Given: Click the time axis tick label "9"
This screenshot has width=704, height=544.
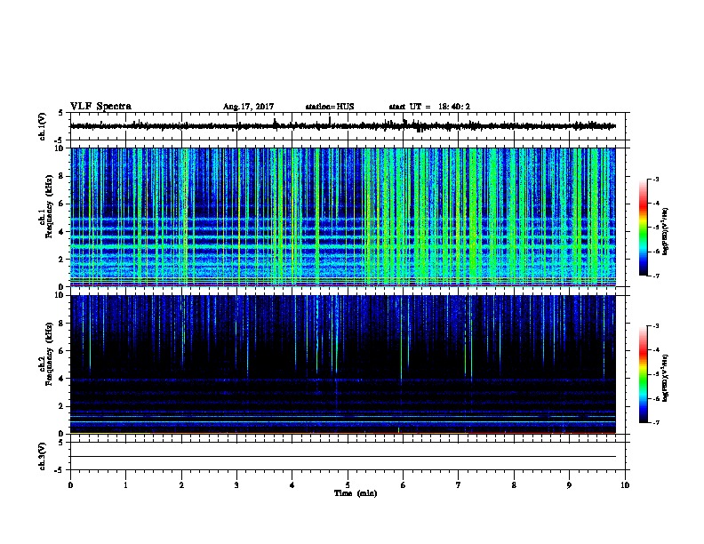Looking at the screenshot, I should (569, 485).
